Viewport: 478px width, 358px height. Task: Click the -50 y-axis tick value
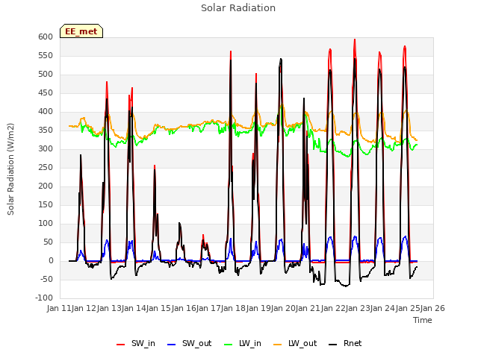[46, 279]
